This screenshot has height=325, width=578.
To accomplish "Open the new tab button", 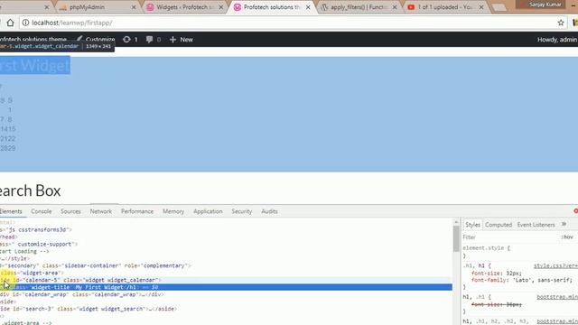I will 499,7.
